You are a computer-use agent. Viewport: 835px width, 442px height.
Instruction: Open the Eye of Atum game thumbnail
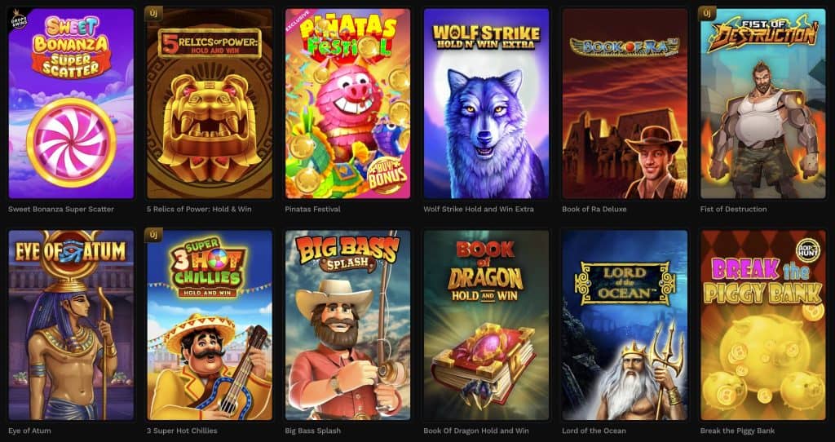click(71, 325)
